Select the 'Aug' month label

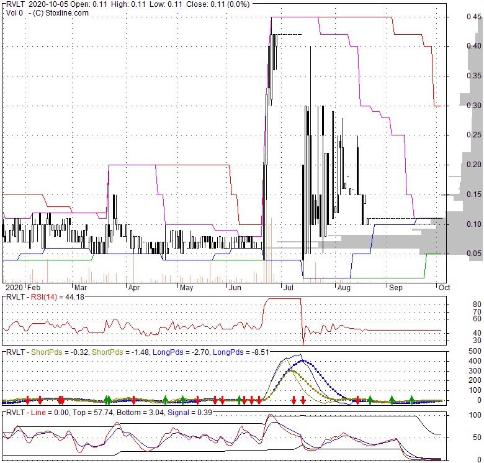pos(344,288)
